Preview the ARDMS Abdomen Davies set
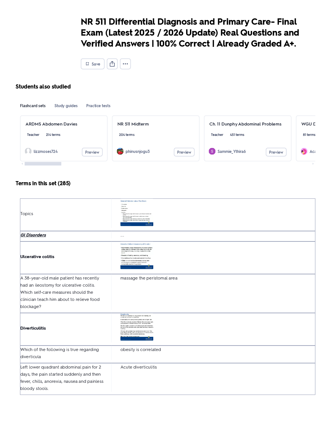 coord(92,152)
